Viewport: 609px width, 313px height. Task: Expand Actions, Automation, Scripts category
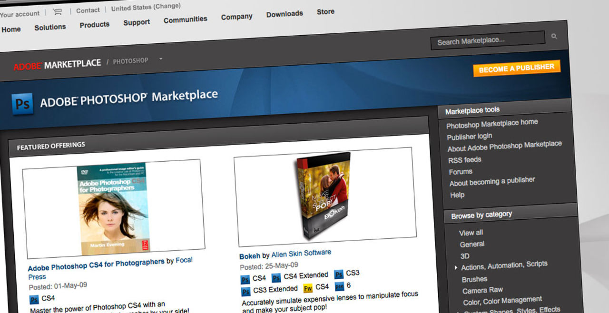(456, 268)
